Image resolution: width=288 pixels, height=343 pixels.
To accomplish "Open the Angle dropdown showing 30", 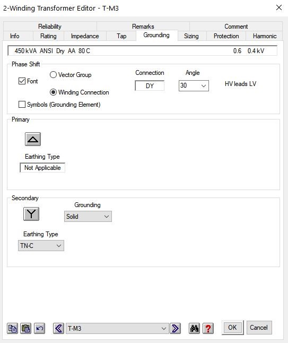I will click(194, 85).
